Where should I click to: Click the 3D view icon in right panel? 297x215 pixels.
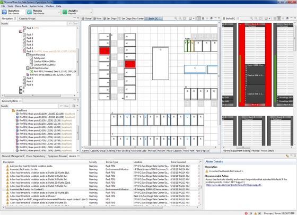pos(287,19)
